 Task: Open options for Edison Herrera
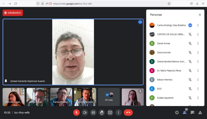coord(198,80)
